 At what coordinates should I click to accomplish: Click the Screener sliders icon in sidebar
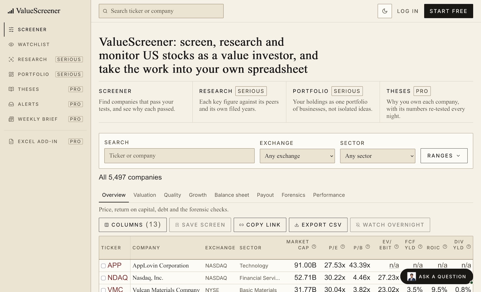click(11, 30)
